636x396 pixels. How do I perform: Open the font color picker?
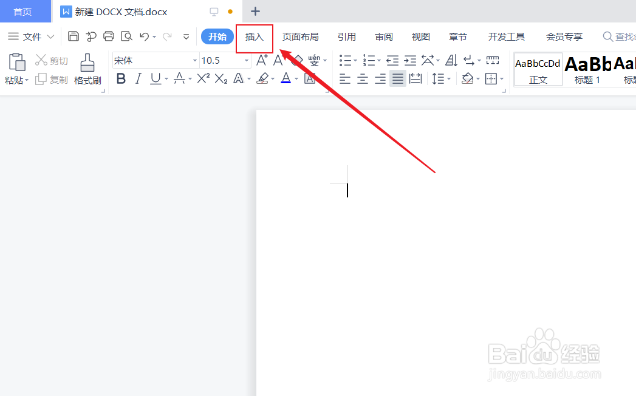pyautogui.click(x=286, y=78)
